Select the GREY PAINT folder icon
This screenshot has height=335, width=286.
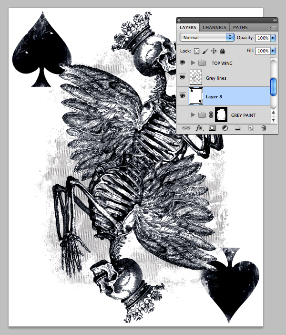pyautogui.click(x=202, y=115)
